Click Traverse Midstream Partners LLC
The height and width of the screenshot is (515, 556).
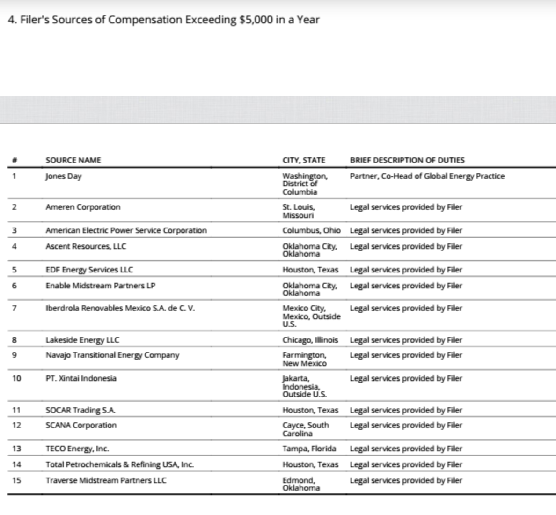point(106,481)
